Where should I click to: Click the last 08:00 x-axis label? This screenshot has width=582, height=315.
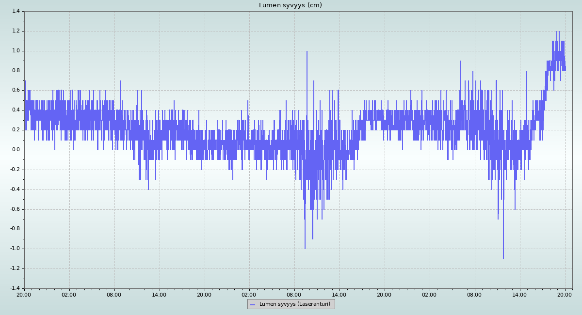click(474, 295)
